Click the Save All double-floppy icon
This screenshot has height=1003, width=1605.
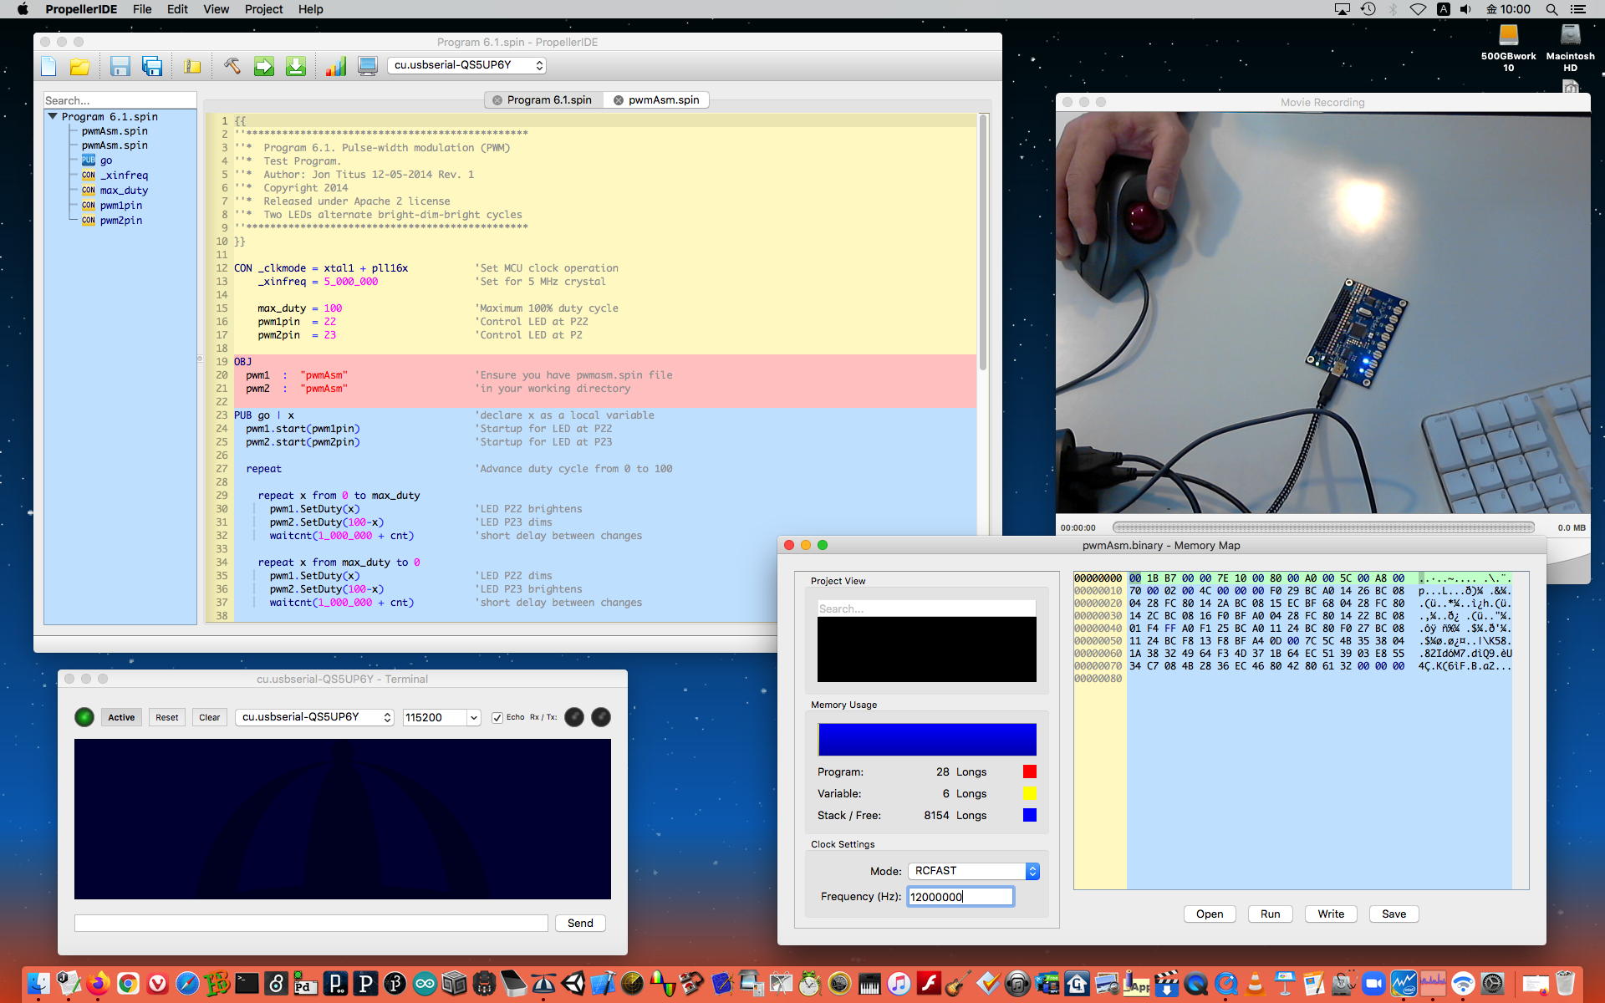tap(152, 66)
